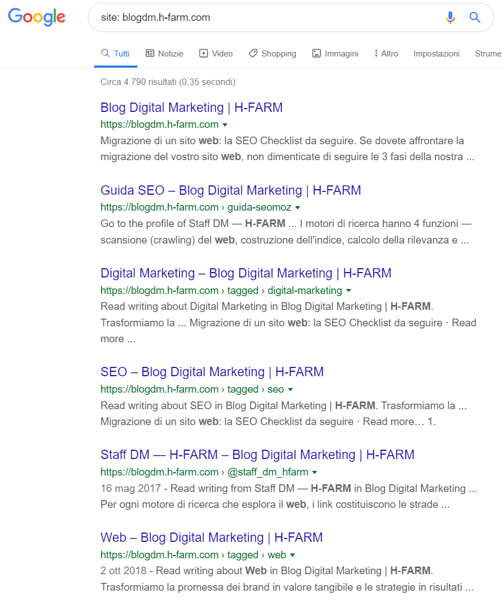Viewport: 502px width, 606px height.
Task: Click green URL tagged › digital-marketing
Action: 221,290
